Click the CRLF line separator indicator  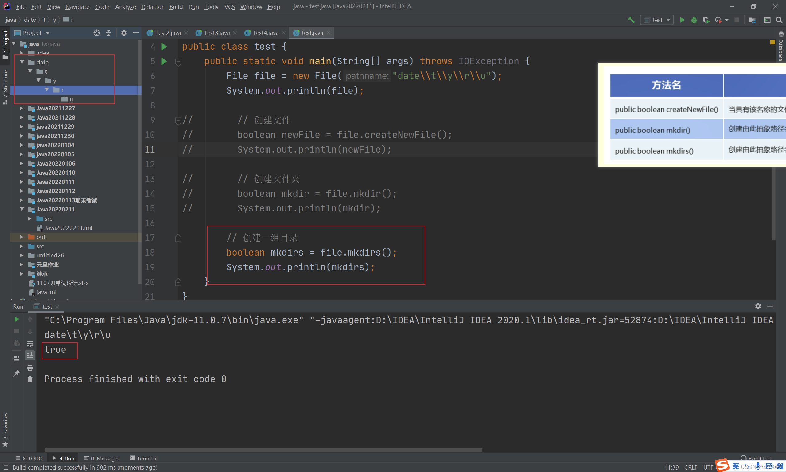pos(691,467)
